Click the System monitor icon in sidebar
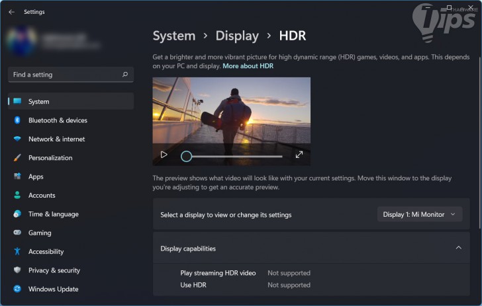 [x=17, y=101]
